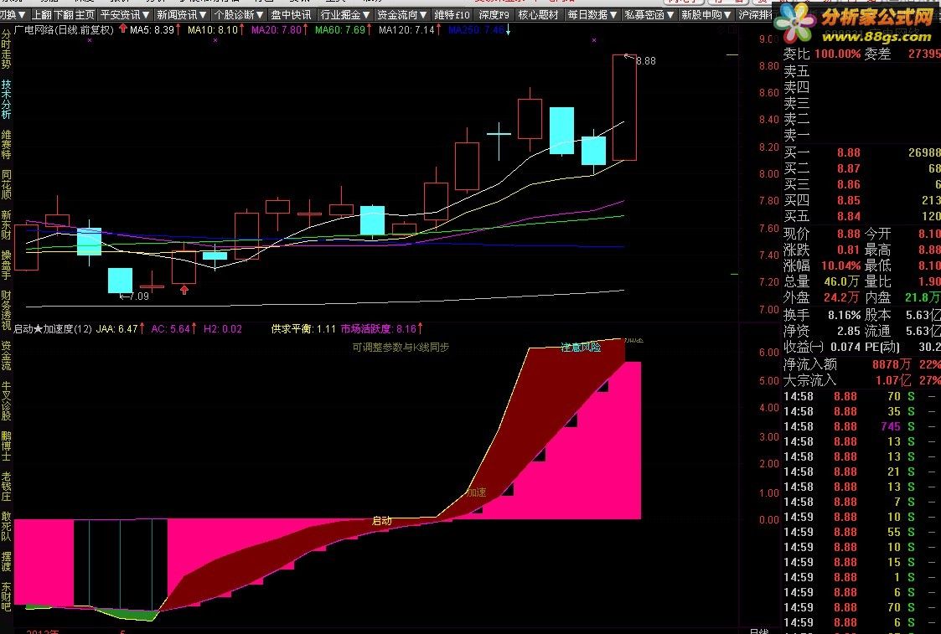The height and width of the screenshot is (634, 941).
Task: Select the 东财吧 side tab
Action: click(x=6, y=596)
